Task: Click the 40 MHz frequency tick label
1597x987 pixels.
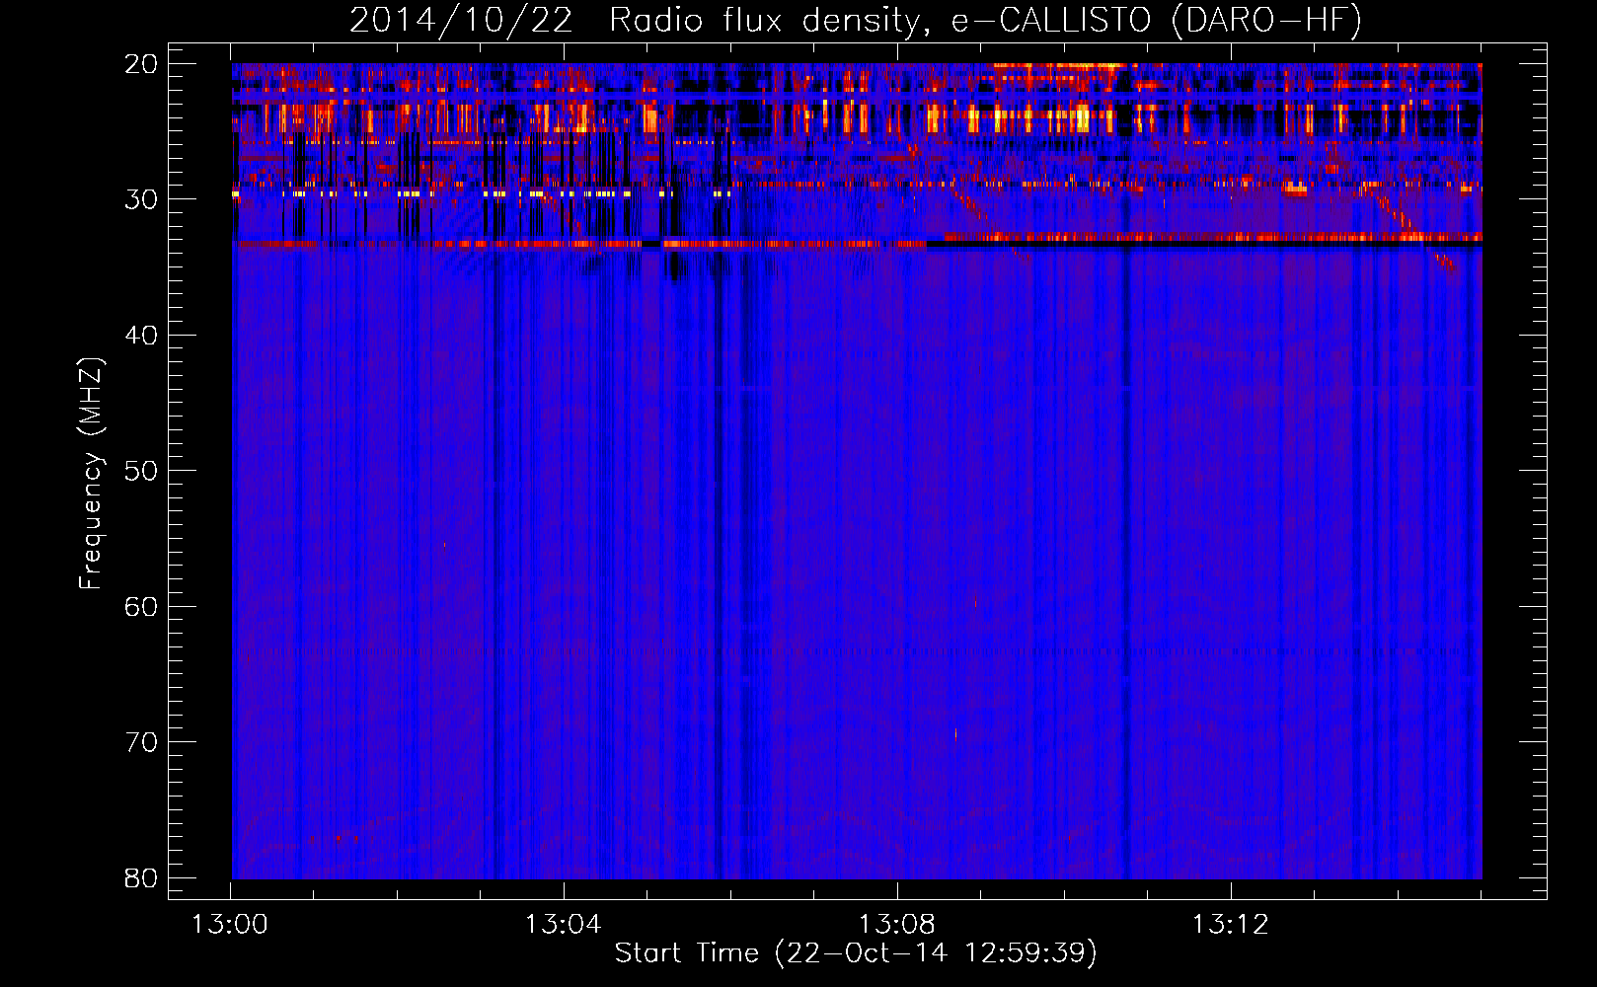Action: (141, 336)
